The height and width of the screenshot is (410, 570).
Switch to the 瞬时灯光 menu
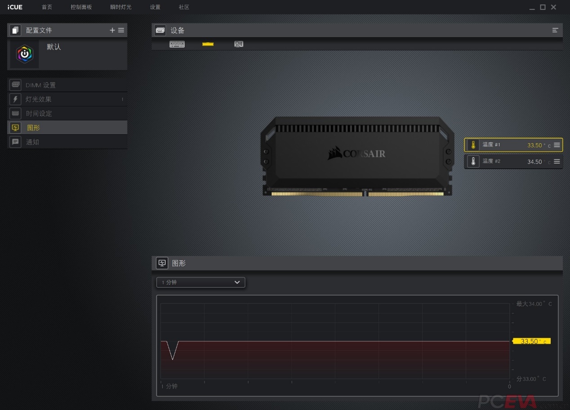(x=120, y=7)
